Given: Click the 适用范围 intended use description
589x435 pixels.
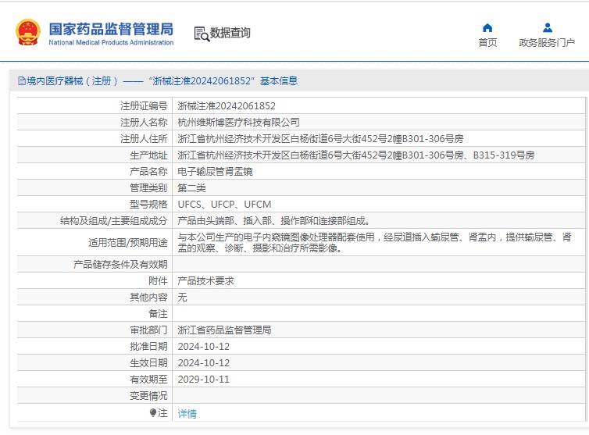Looking at the screenshot, I should 374,242.
